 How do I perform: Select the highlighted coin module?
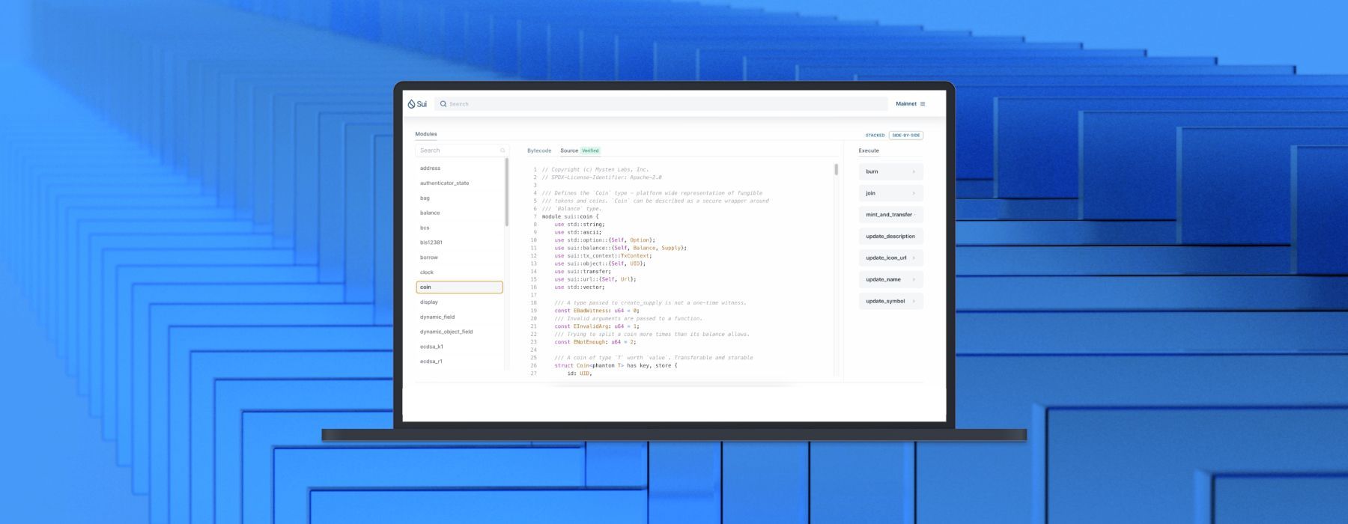coord(460,287)
